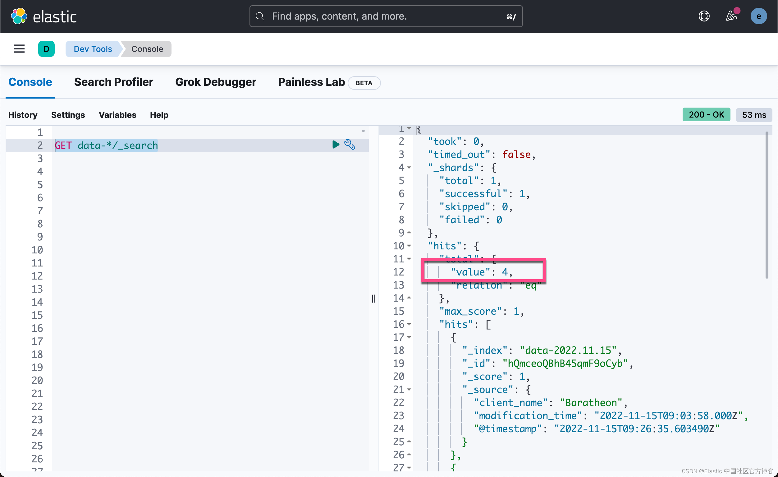Open the wrench request options icon
The image size is (778, 477).
click(x=350, y=145)
